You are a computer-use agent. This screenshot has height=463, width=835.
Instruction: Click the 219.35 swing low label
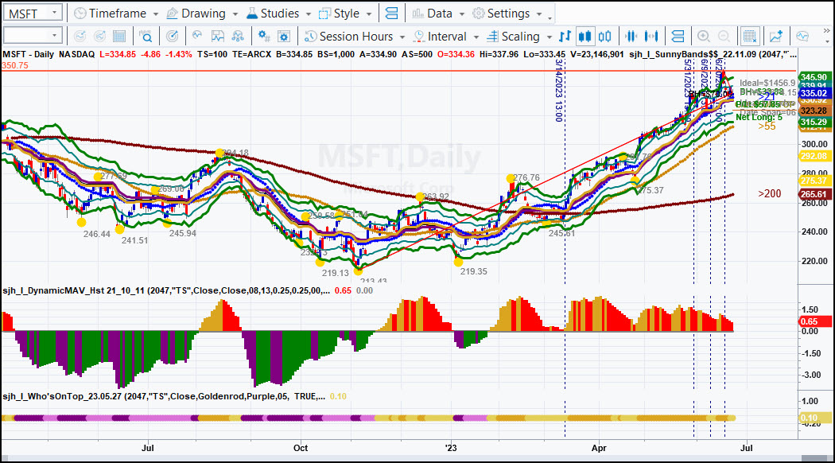(x=473, y=271)
